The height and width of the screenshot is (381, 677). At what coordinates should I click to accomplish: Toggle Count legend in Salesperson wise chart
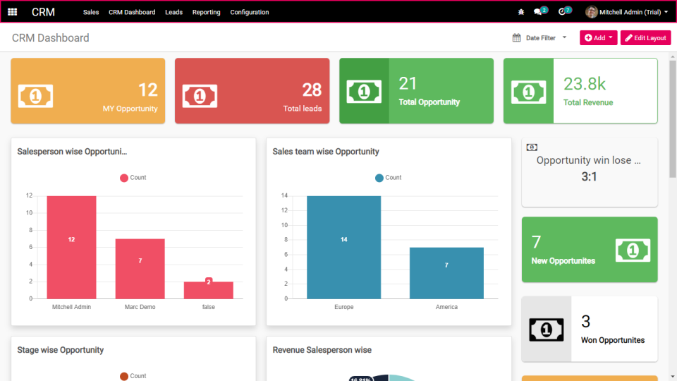pos(133,178)
